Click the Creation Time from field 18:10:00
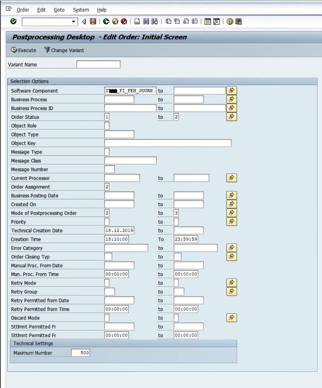The image size is (322, 388). tap(117, 239)
